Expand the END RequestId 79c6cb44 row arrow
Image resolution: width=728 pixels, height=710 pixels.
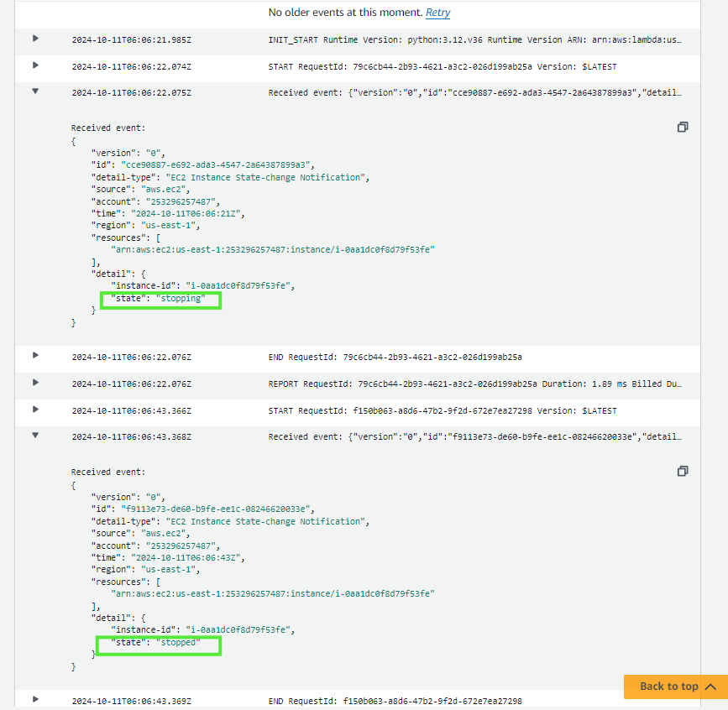pos(35,355)
